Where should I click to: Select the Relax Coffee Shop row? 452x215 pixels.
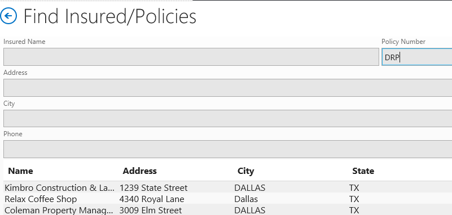228,199
